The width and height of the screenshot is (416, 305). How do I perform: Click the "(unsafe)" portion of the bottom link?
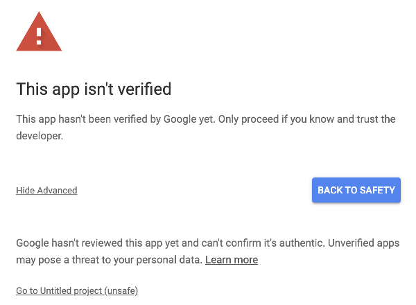pyautogui.click(x=121, y=291)
